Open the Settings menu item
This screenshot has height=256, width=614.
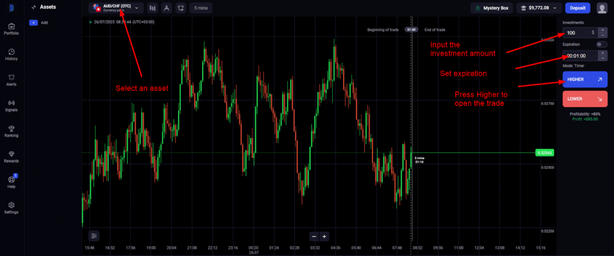pos(11,207)
